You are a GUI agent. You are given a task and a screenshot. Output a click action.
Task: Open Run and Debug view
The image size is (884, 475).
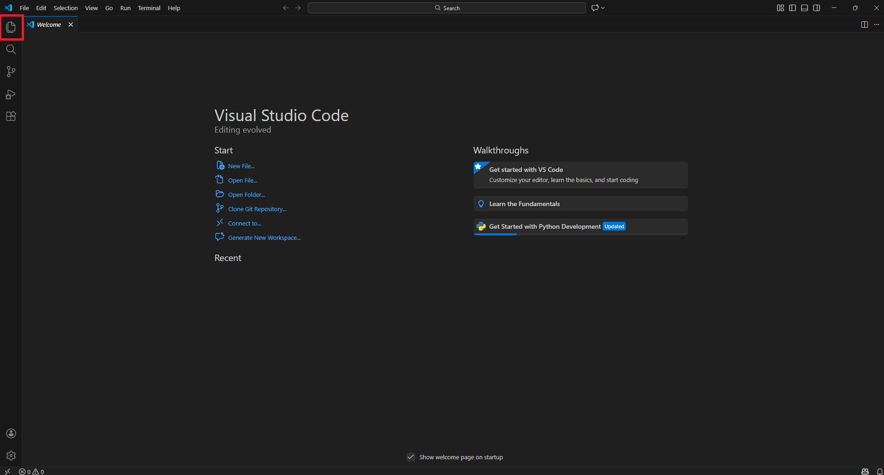pyautogui.click(x=11, y=94)
